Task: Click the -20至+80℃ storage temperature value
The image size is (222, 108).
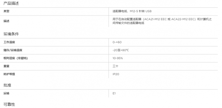Action: coord(121,50)
